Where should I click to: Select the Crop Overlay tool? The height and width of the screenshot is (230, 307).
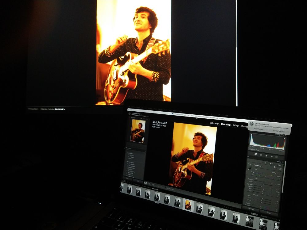pyautogui.click(x=255, y=154)
